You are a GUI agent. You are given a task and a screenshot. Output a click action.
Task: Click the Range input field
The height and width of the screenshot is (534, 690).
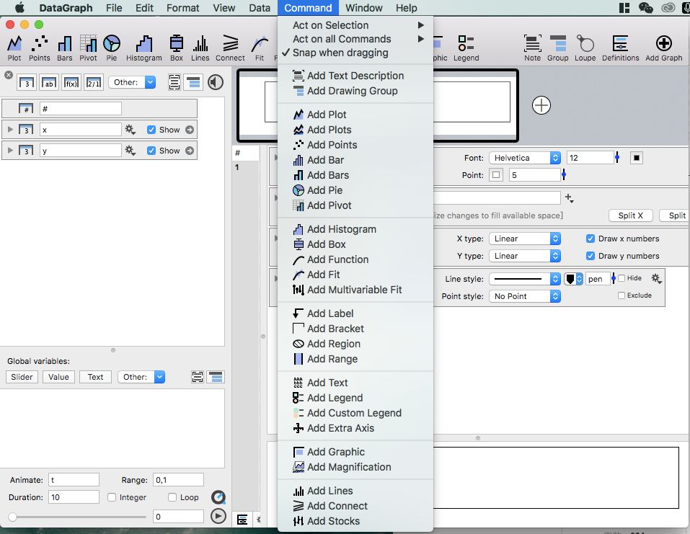(x=178, y=480)
